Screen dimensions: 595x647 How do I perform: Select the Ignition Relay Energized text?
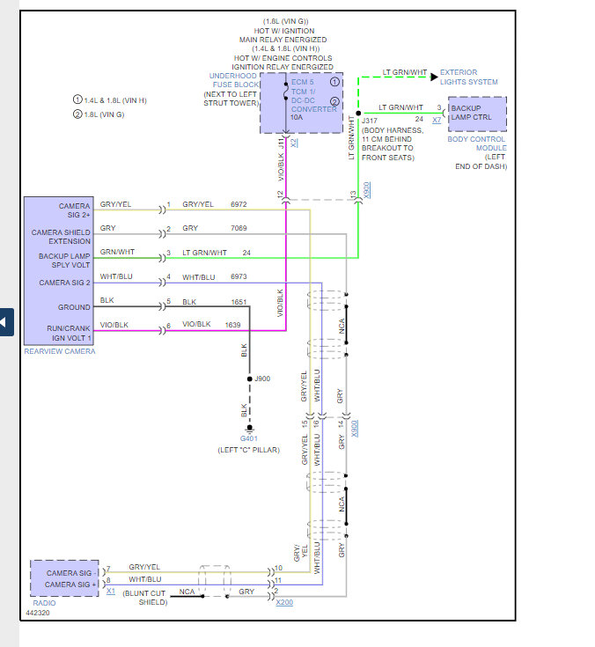pos(283,67)
